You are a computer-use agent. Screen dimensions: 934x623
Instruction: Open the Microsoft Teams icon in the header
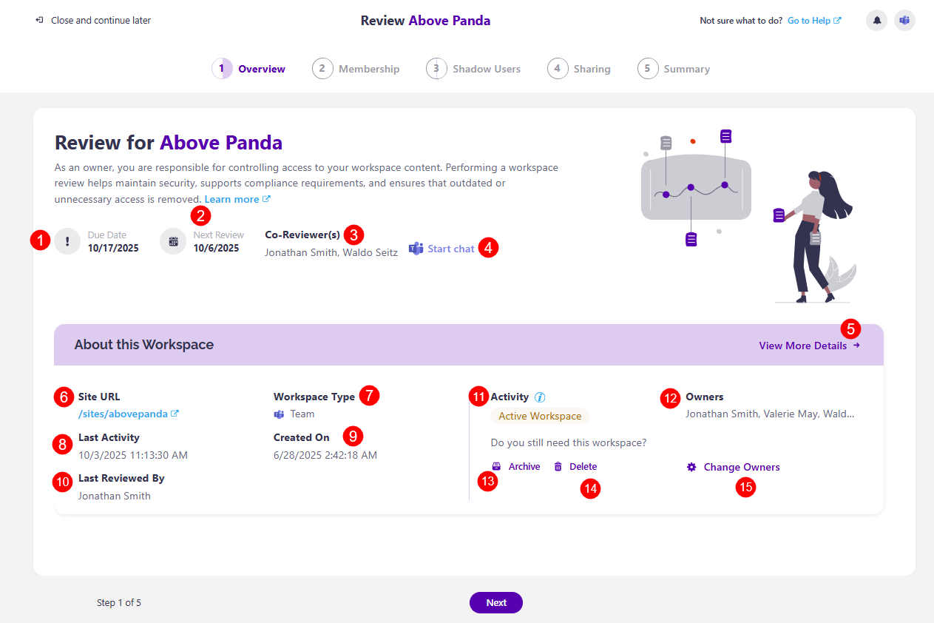pos(904,20)
